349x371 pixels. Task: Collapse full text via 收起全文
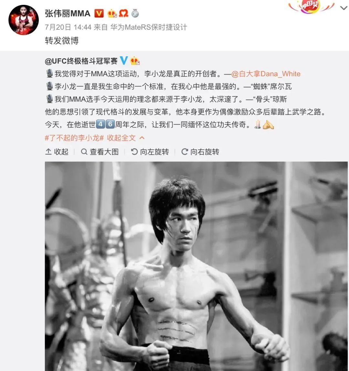tap(126, 138)
